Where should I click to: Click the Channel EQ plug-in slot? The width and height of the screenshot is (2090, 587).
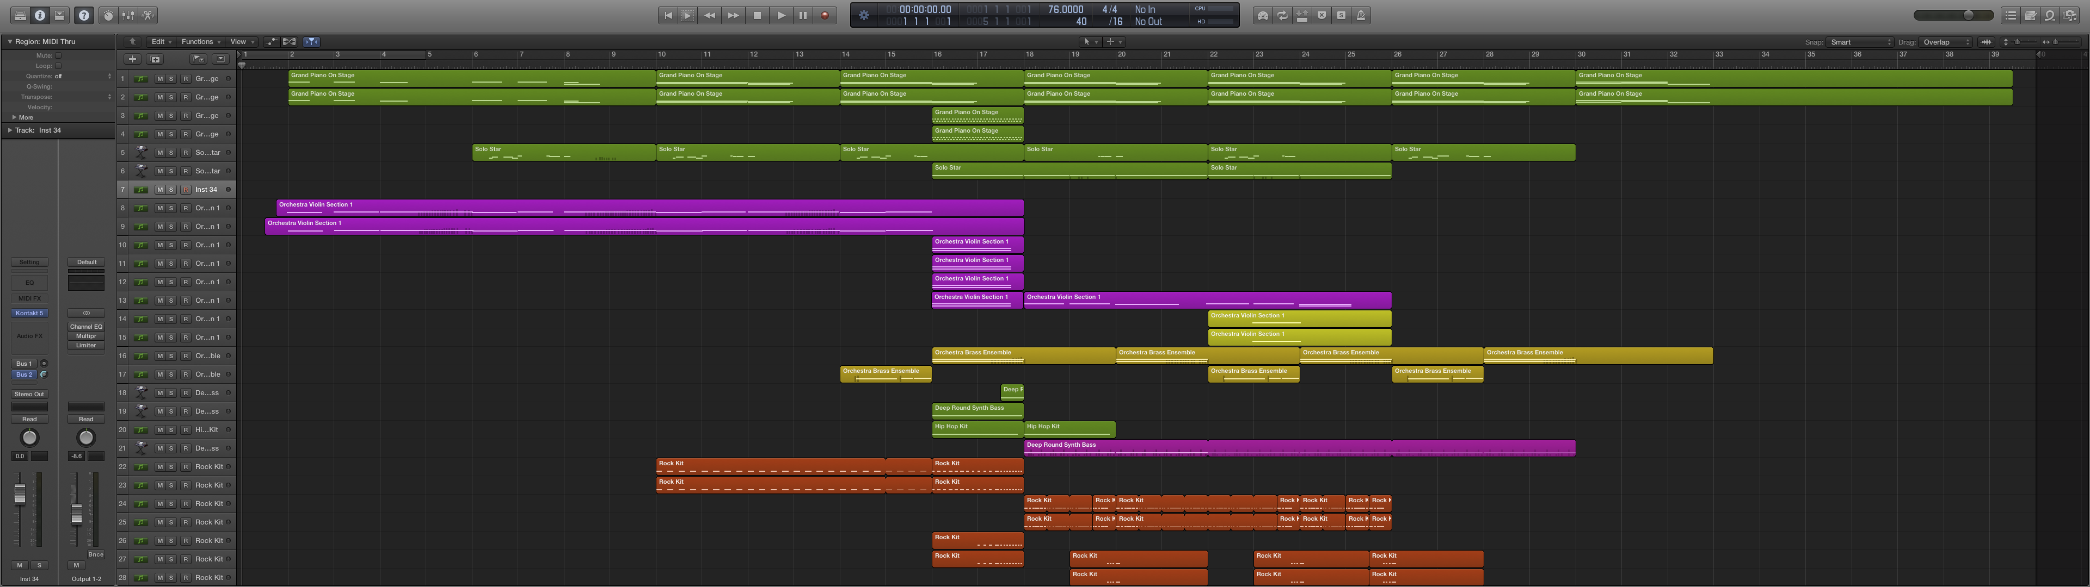pos(86,327)
